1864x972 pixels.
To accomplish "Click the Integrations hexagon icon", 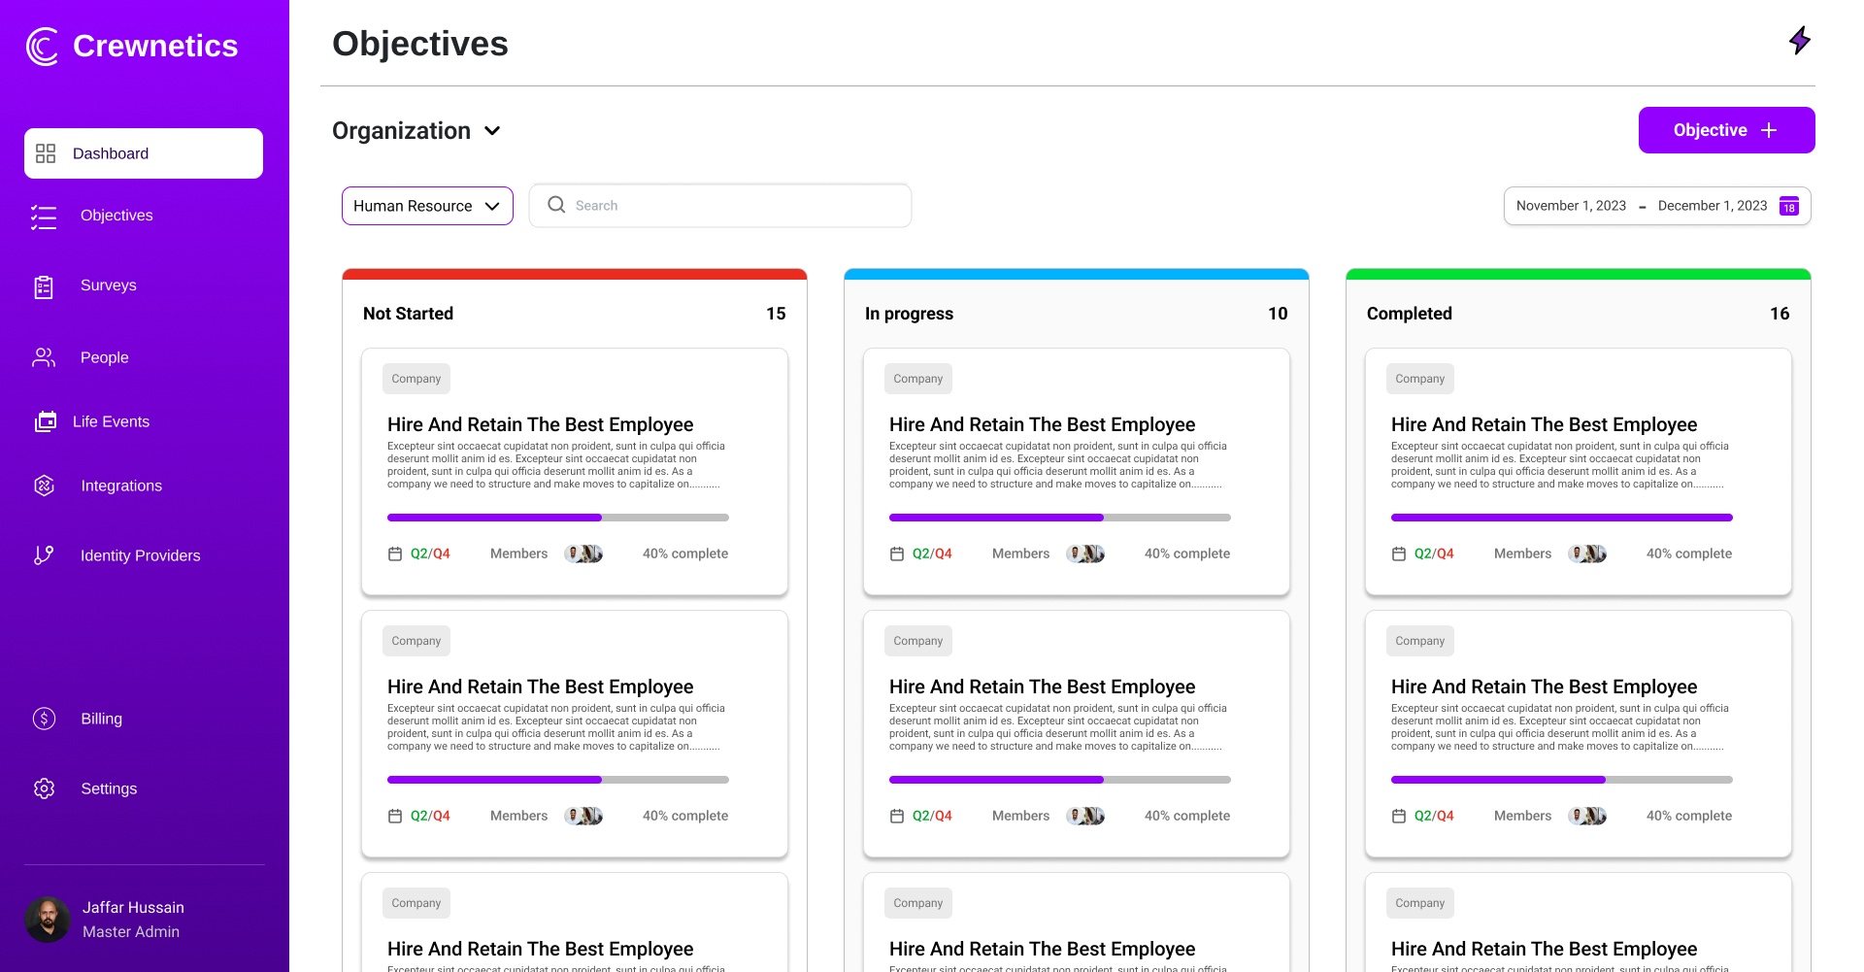I will (44, 486).
